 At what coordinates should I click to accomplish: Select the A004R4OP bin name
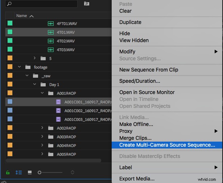[66, 146]
